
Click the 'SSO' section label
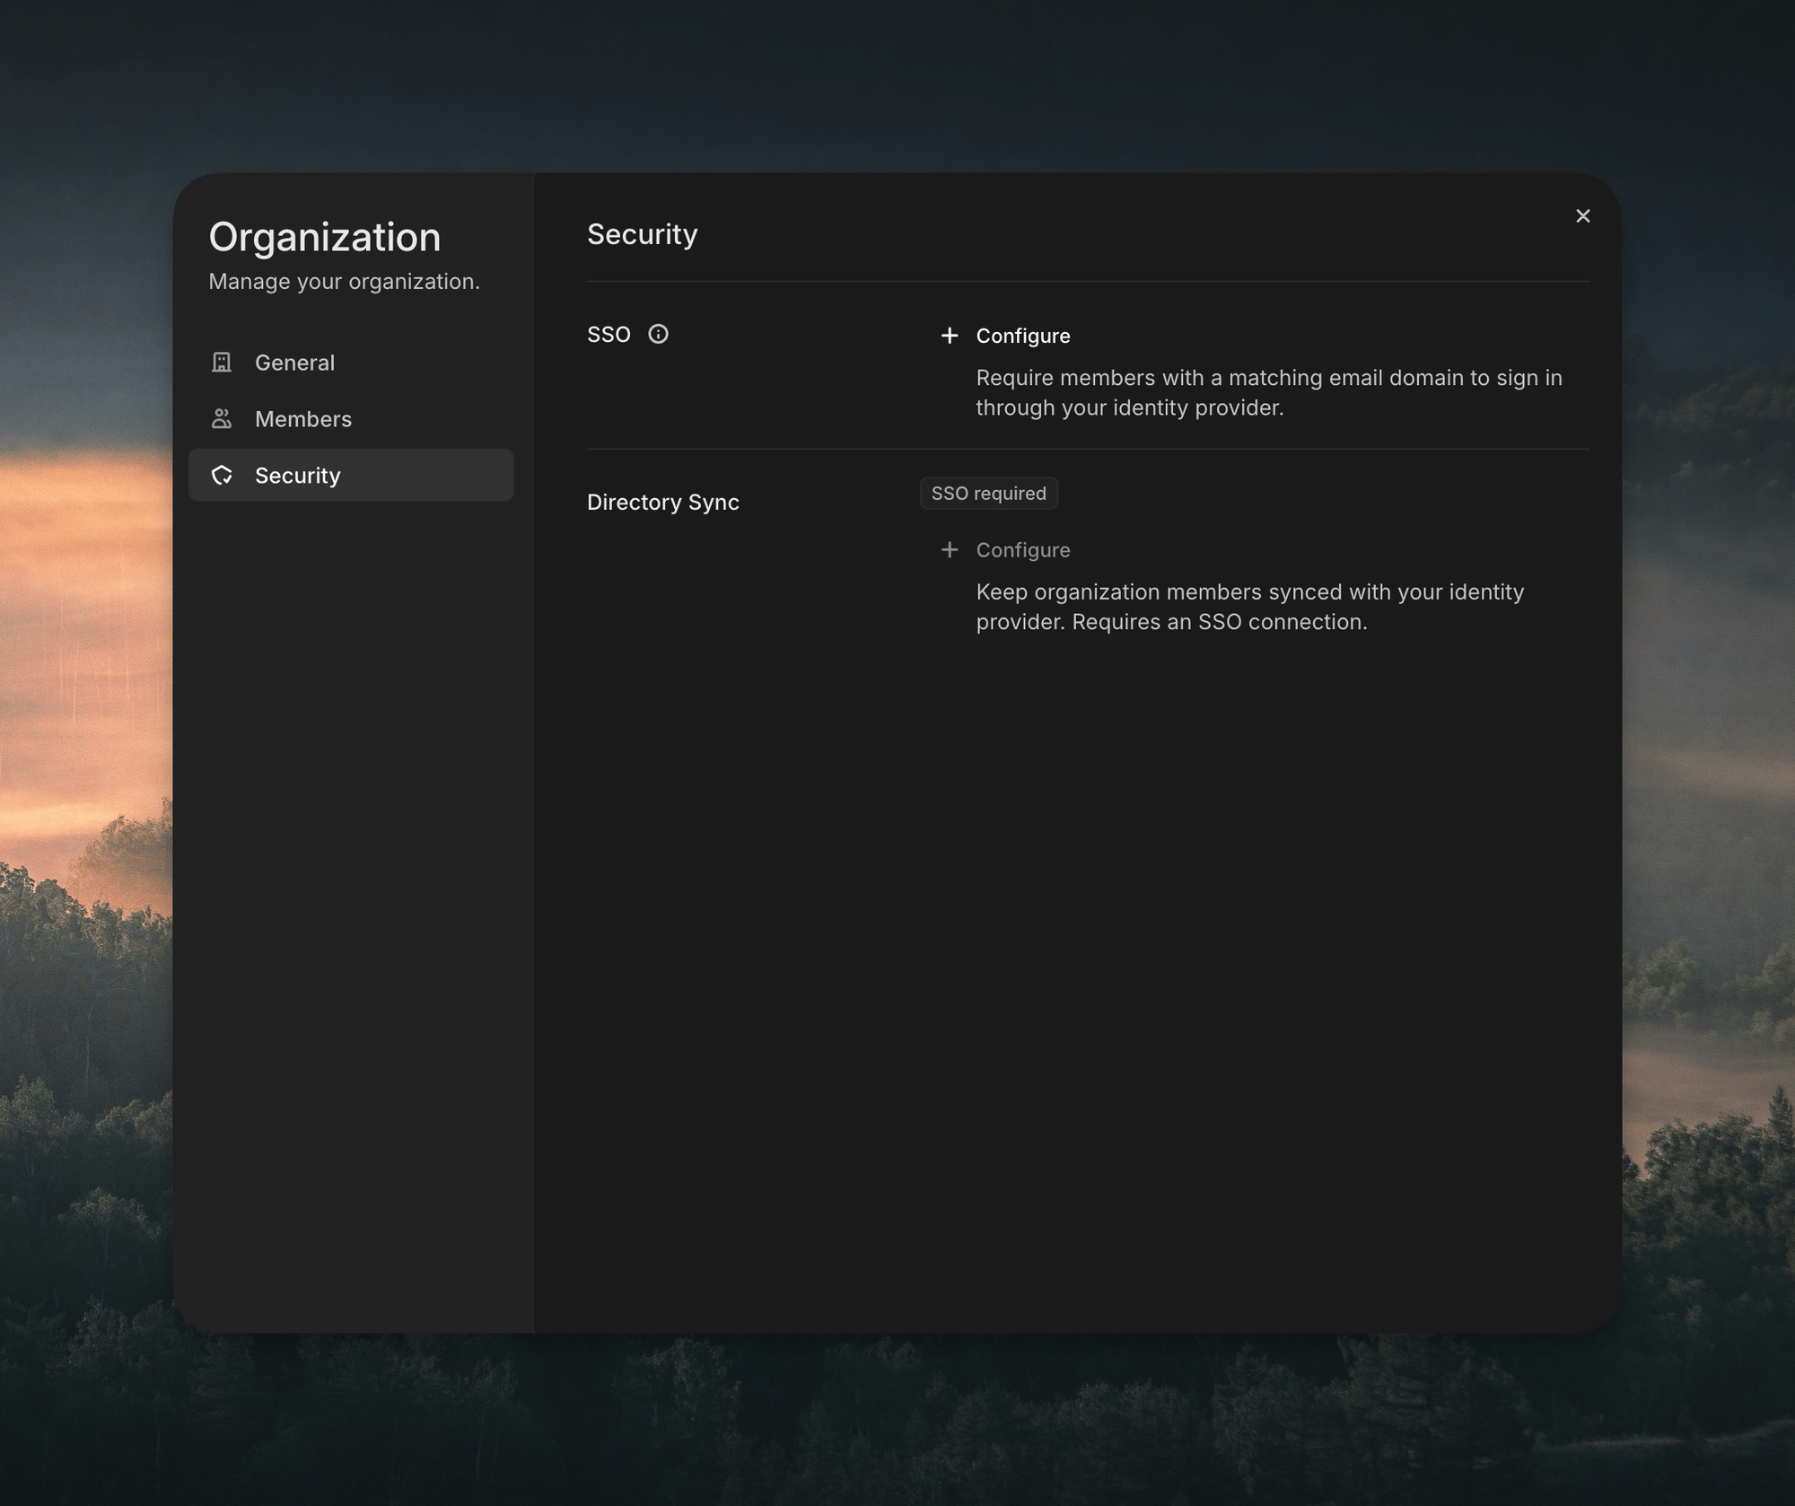point(609,335)
